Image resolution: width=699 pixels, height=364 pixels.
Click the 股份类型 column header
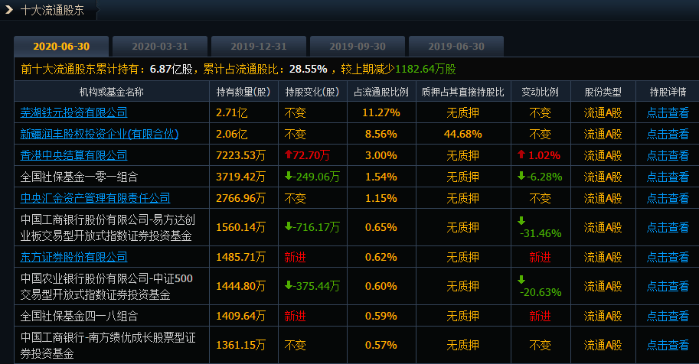tap(603, 92)
